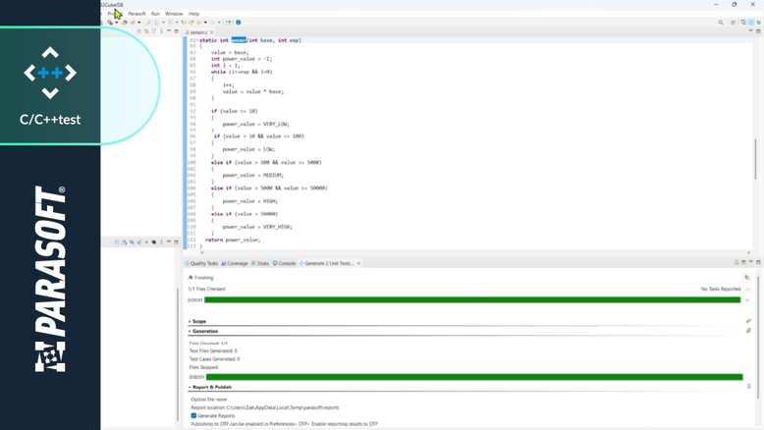Image resolution: width=764 pixels, height=430 pixels.
Task: Open the back navigation history dropdown
Action: [205, 23]
